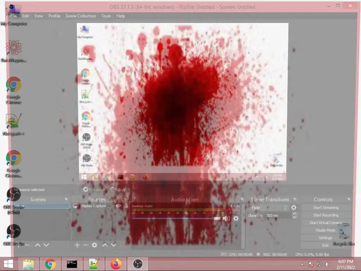This screenshot has width=361, height=271.
Task: Click the LIVE: 00:00:00 status text
Action: (240, 254)
